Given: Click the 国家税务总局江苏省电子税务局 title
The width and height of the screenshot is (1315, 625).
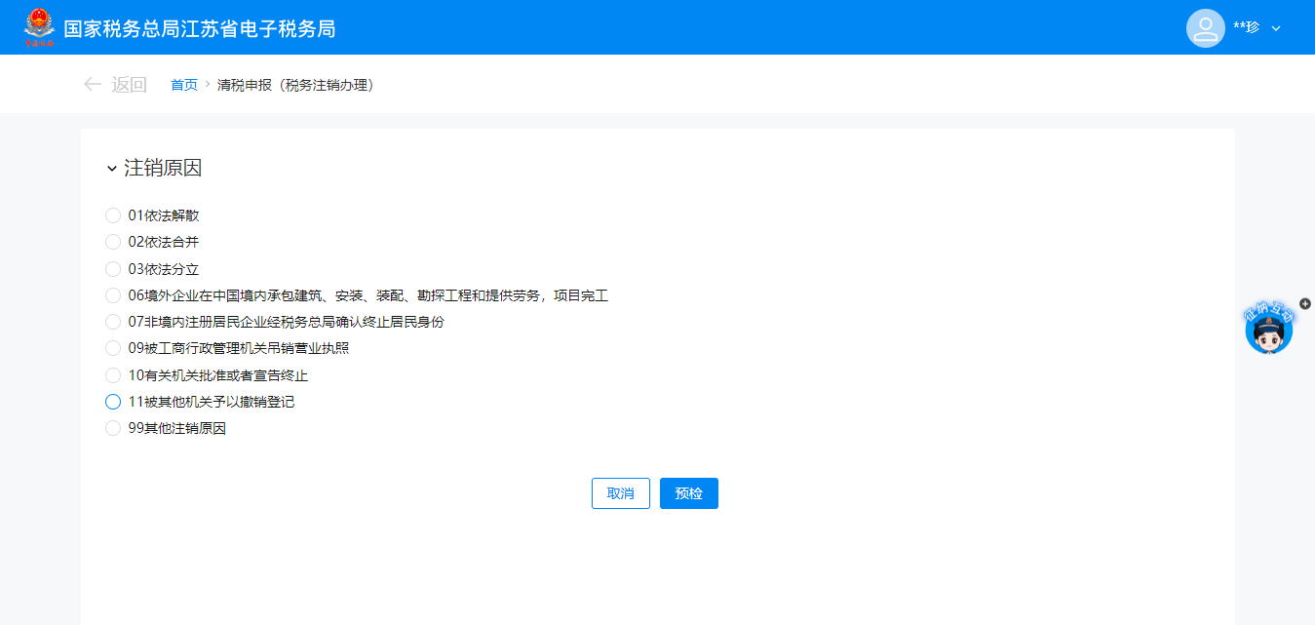Looking at the screenshot, I should (x=200, y=28).
